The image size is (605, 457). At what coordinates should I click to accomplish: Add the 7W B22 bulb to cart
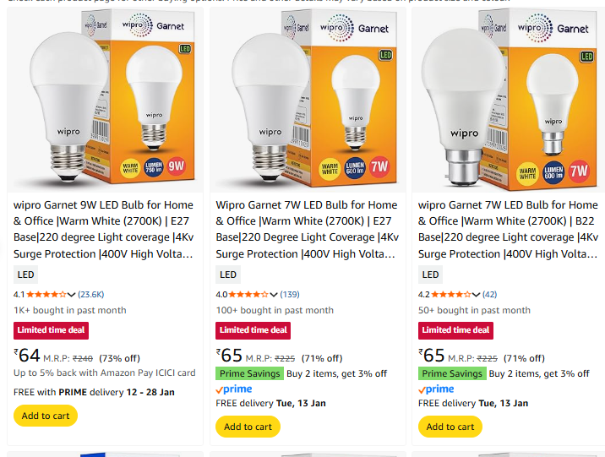[x=450, y=427]
